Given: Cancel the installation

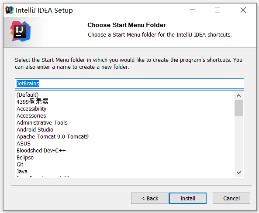Looking at the screenshot, I should (x=231, y=198).
